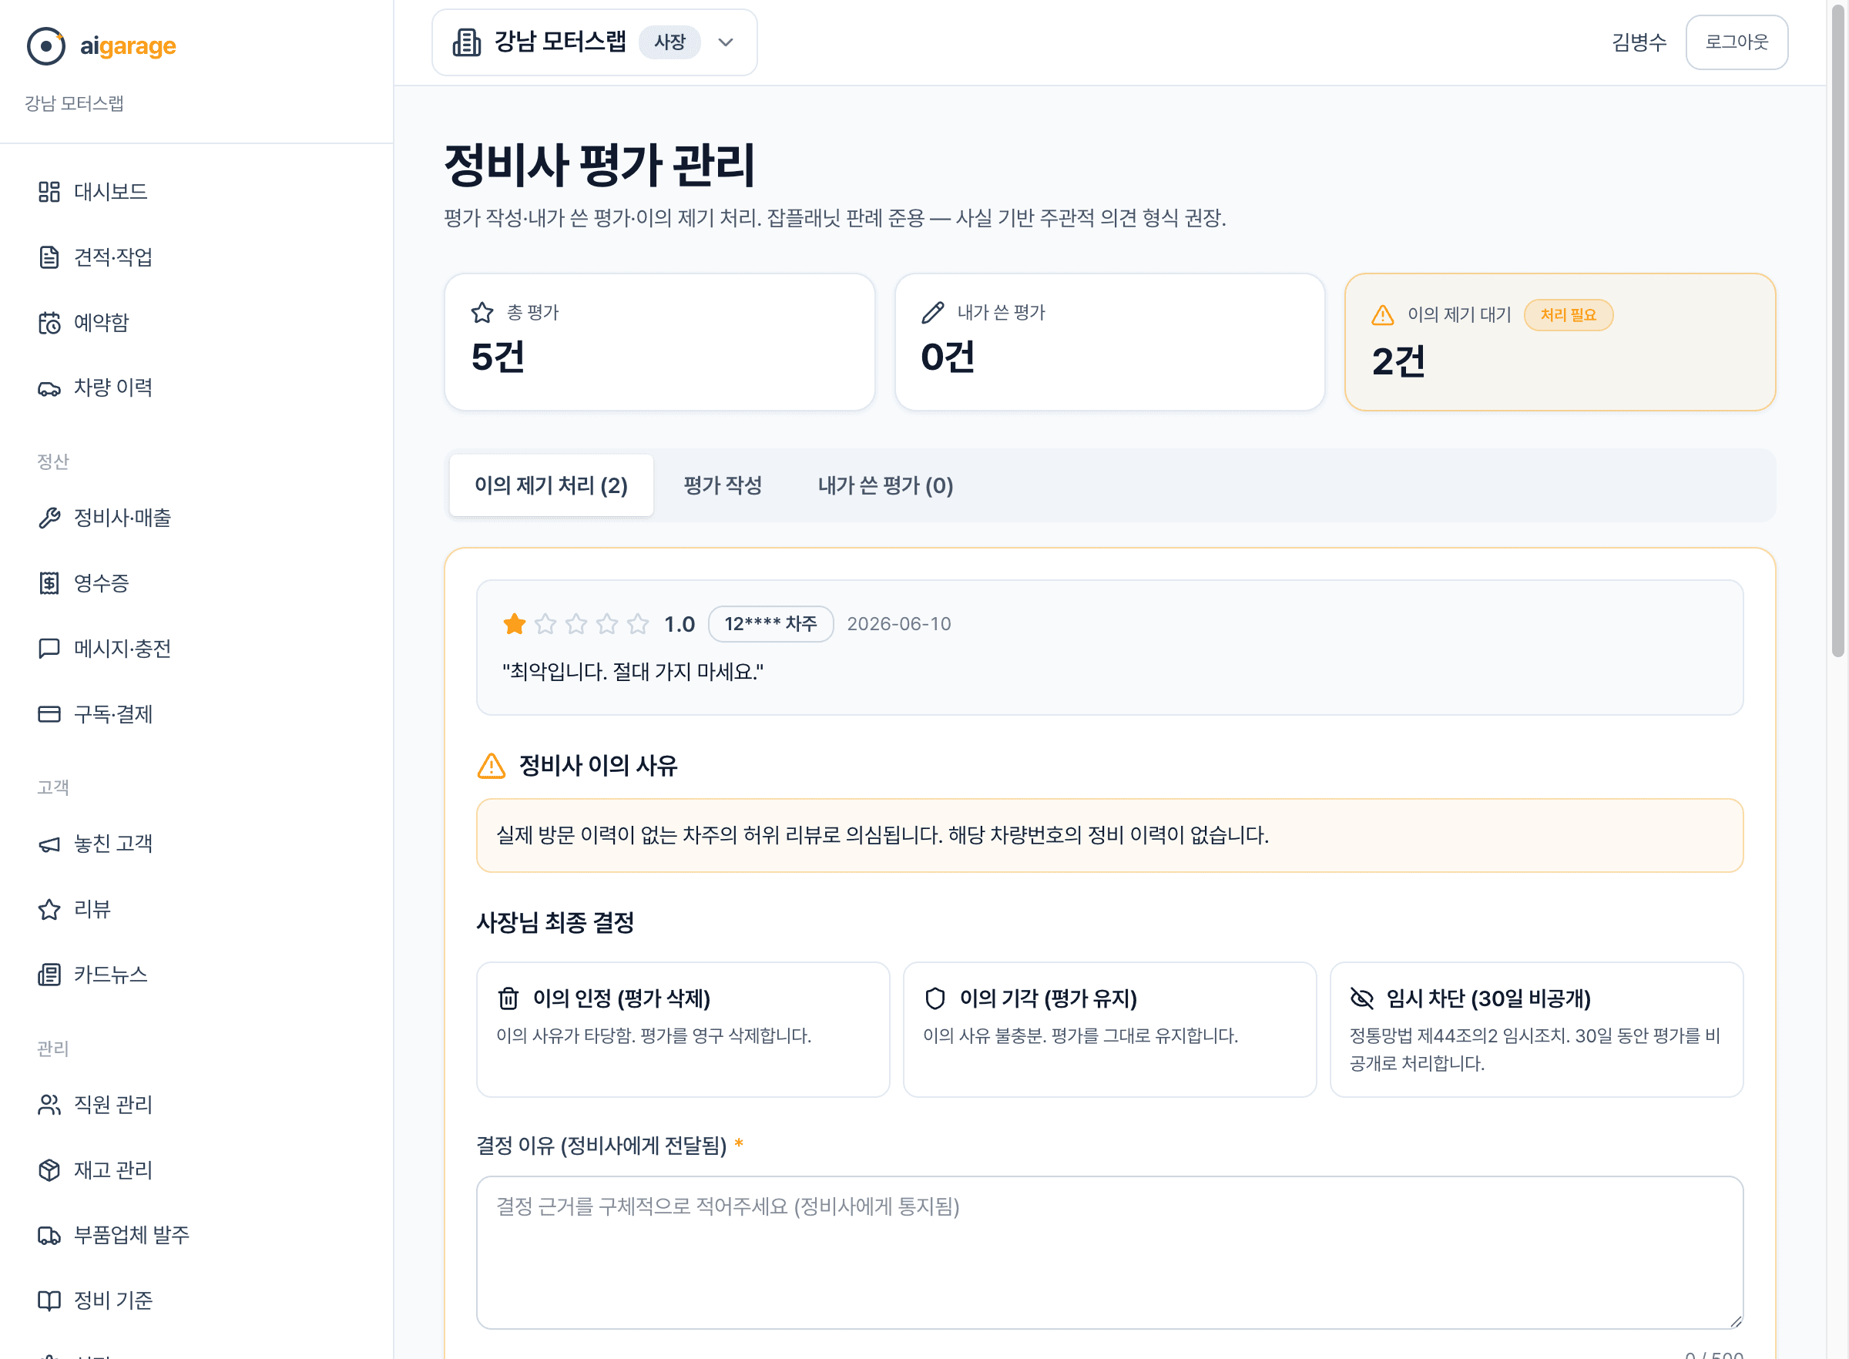Open 메시지·충전 menu item
Viewport: 1849px width, 1359px height.
coord(196,648)
